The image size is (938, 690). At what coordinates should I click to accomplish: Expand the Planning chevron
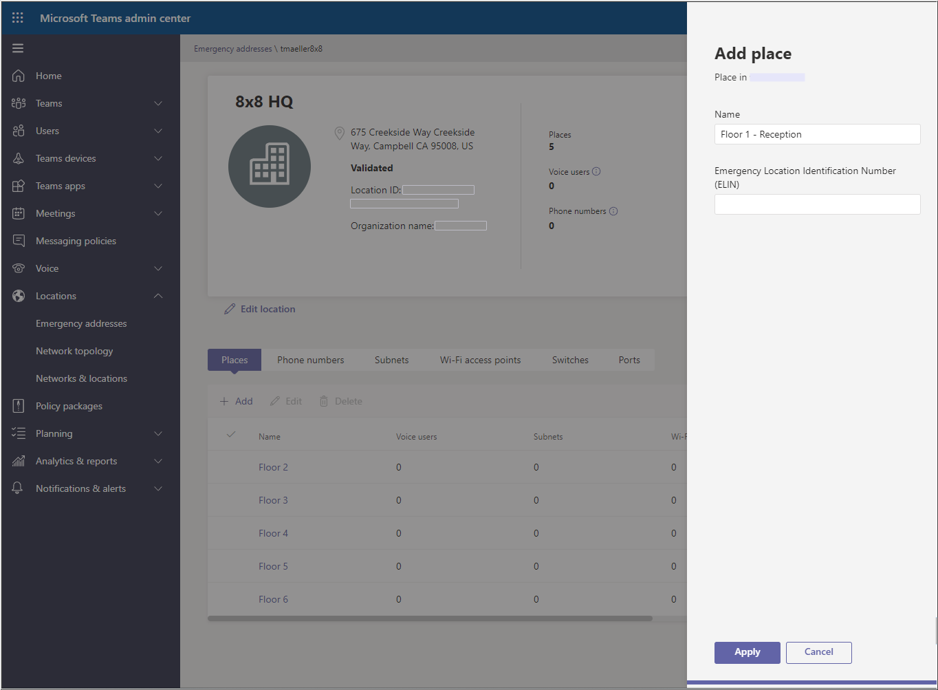pos(158,433)
